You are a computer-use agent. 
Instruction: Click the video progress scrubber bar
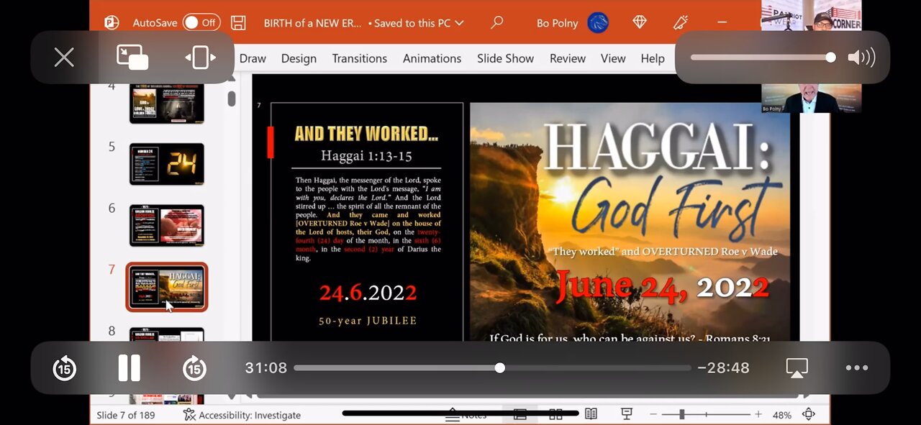click(492, 367)
